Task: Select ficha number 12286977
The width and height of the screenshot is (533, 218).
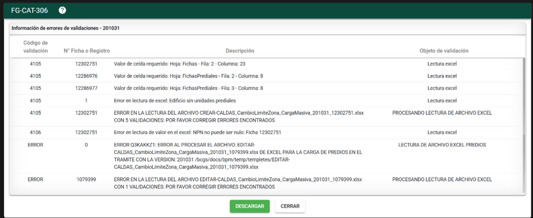Action: tap(86, 88)
